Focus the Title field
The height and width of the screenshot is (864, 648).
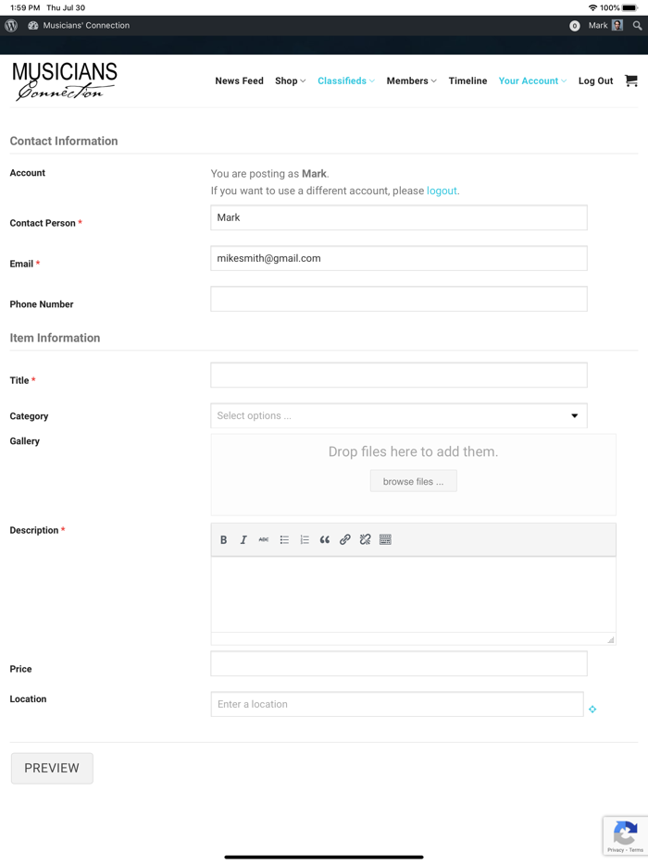(399, 375)
